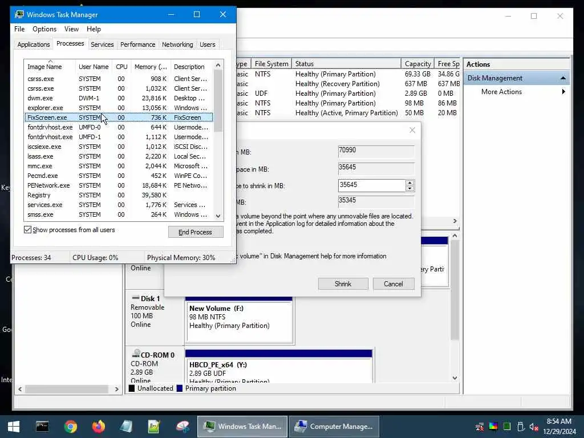Collapse the Disk Management actions section
This screenshot has height=438, width=584.
click(563, 78)
